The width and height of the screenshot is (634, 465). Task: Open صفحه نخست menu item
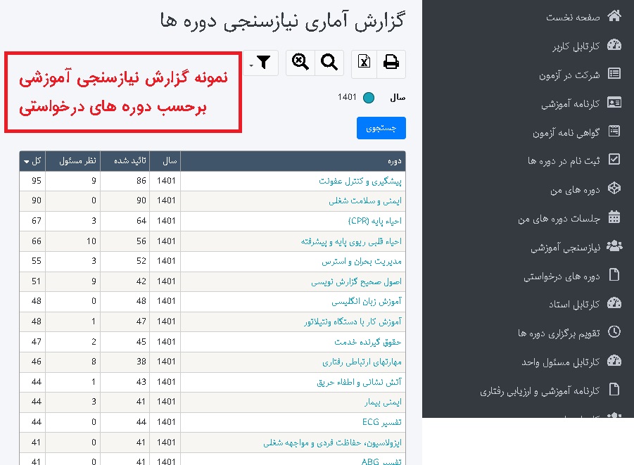tap(573, 17)
